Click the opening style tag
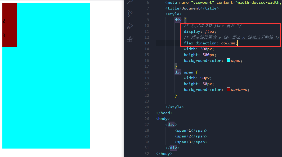Screen dimensions: 282x157 173,14
